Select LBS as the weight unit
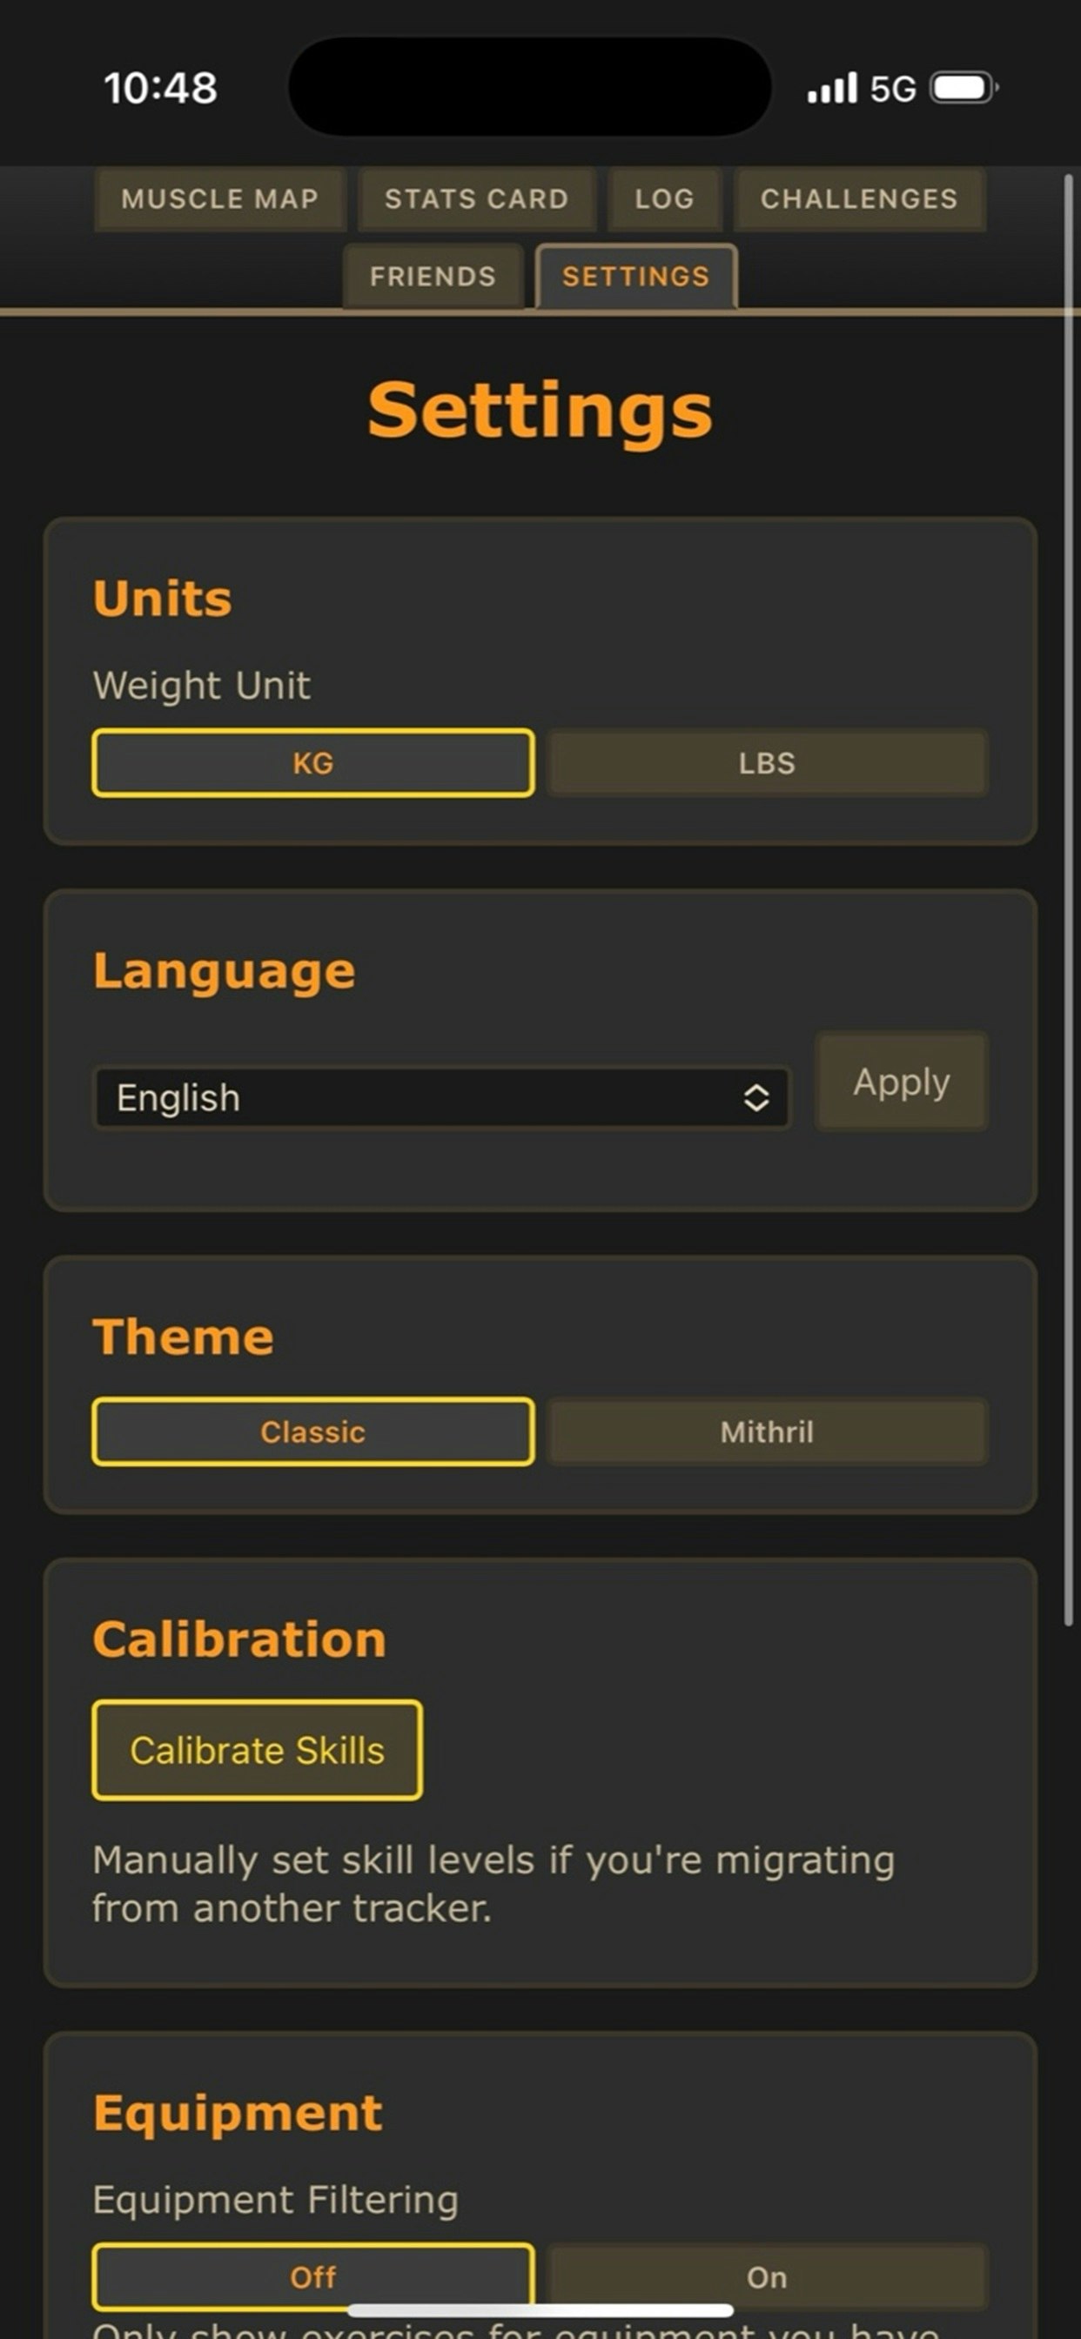 pyautogui.click(x=768, y=764)
